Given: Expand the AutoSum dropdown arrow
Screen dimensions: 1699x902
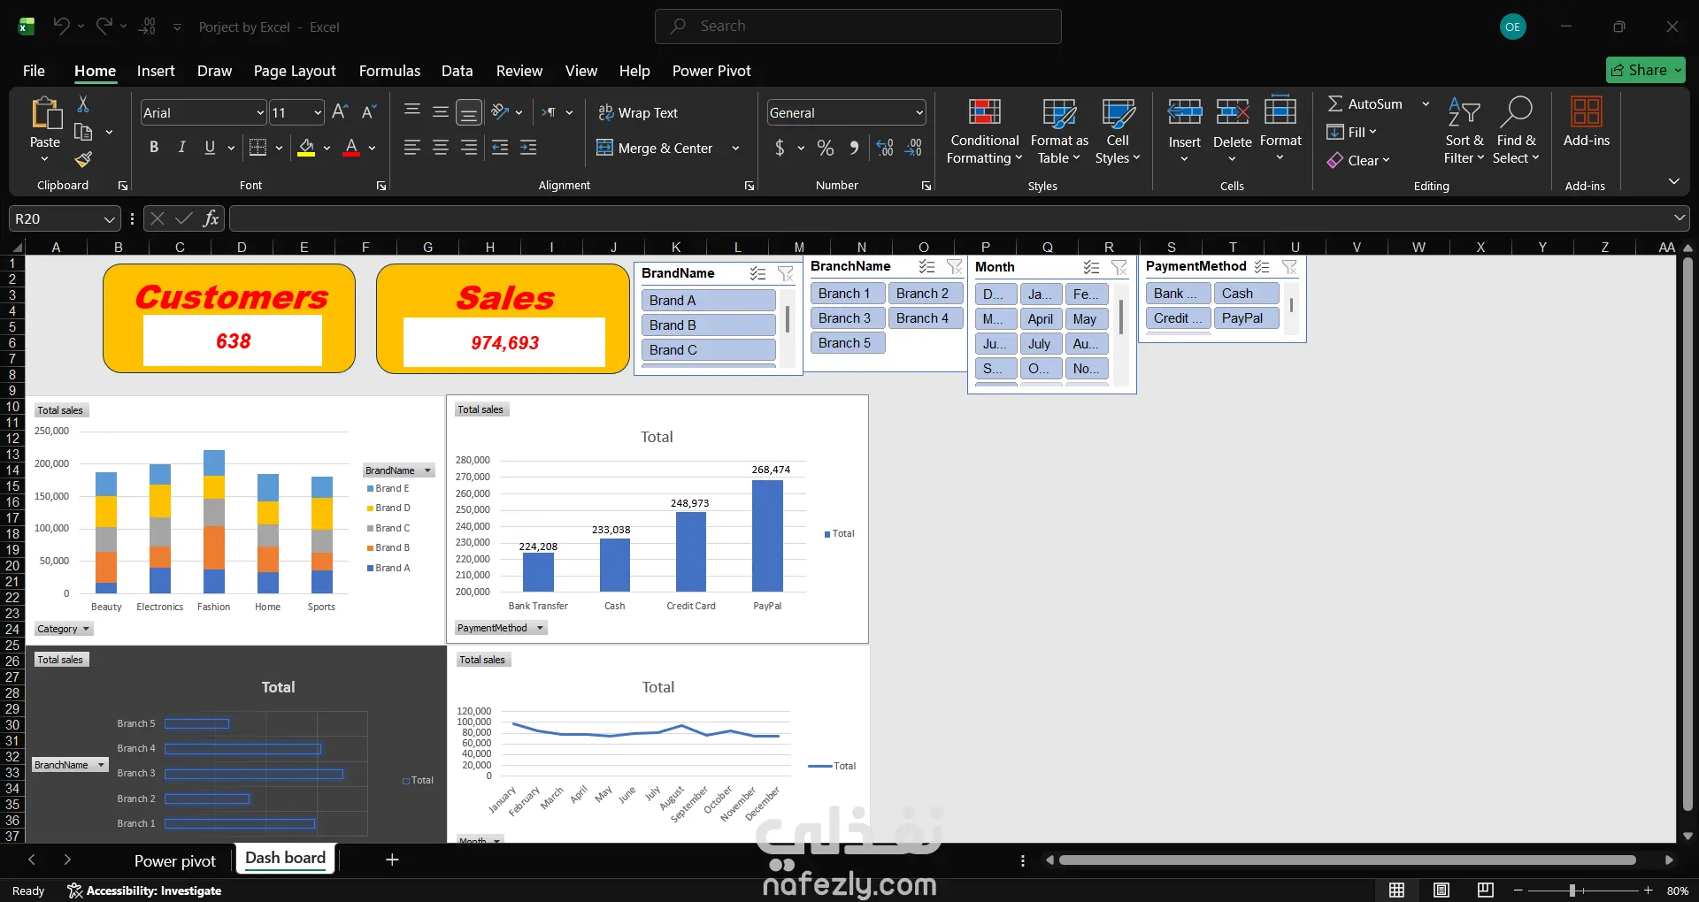Looking at the screenshot, I should coord(1426,104).
